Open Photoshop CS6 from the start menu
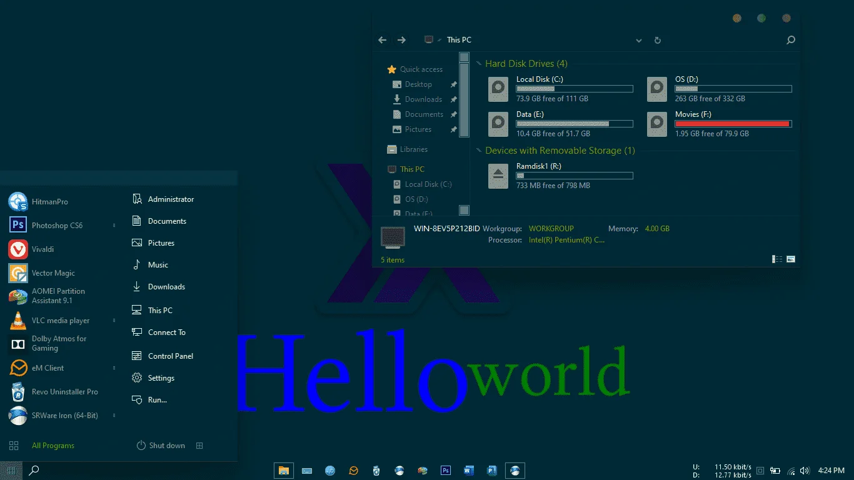 pos(46,226)
